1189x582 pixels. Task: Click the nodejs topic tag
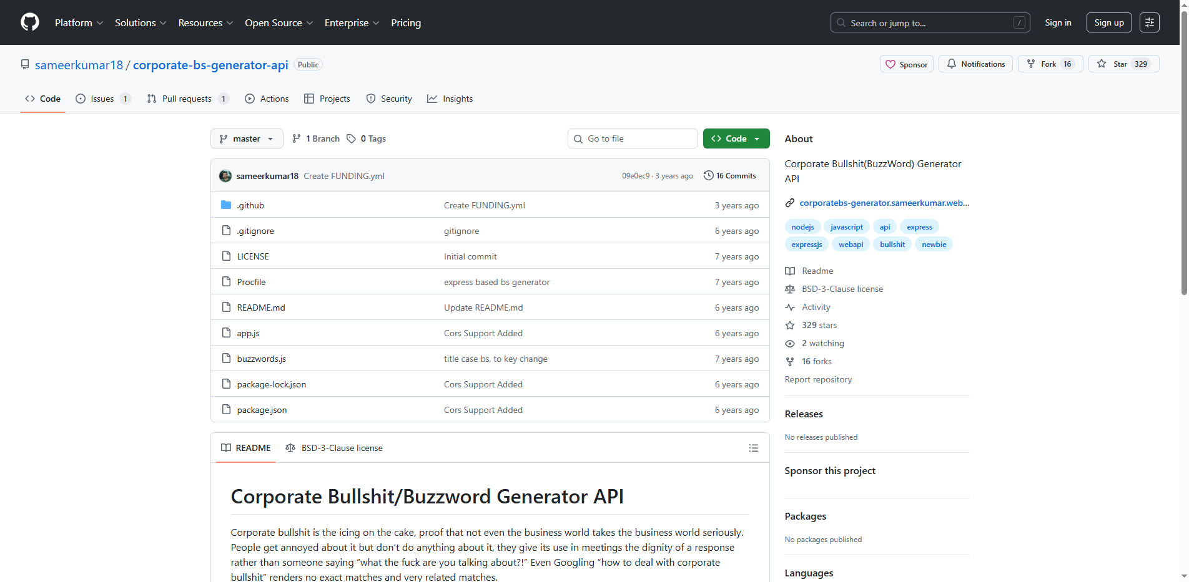point(802,227)
